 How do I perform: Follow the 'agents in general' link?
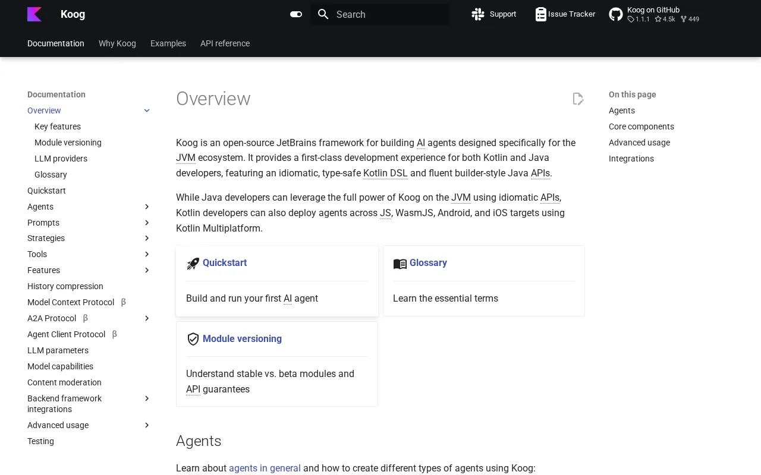point(265,468)
